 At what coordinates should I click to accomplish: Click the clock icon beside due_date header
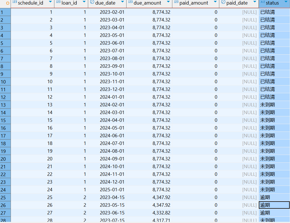pos(92,3)
